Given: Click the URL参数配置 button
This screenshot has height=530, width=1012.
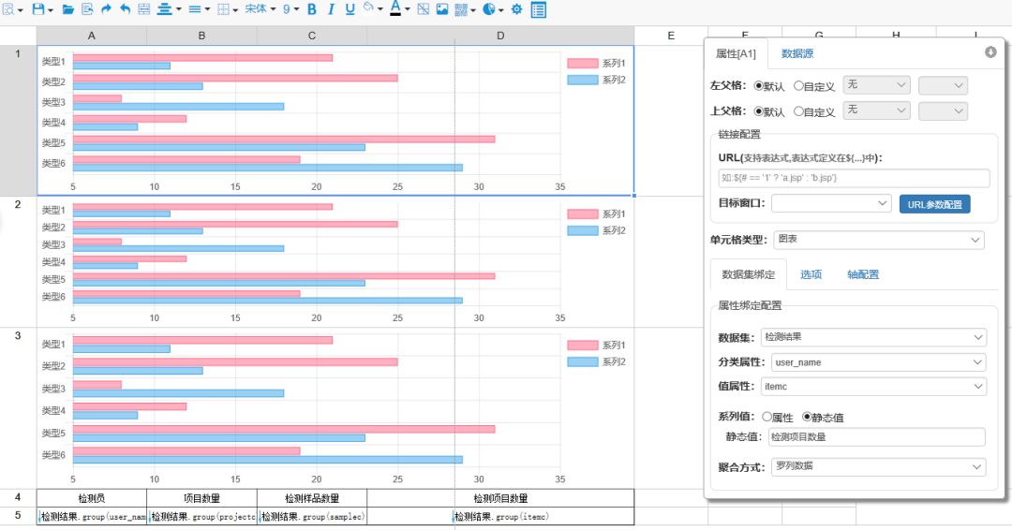Looking at the screenshot, I should click(933, 204).
